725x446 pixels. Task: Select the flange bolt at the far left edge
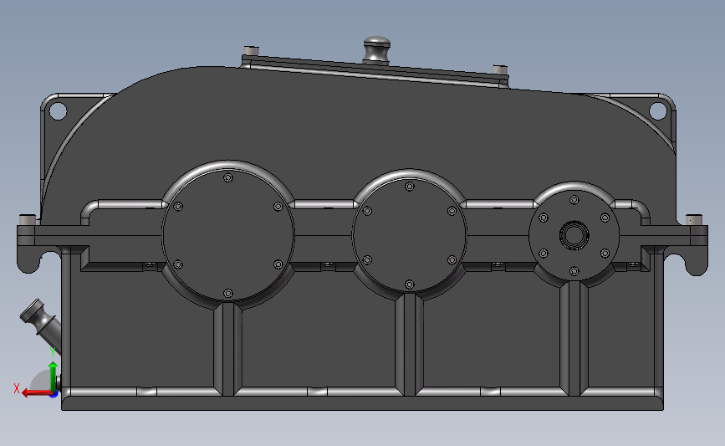click(x=28, y=219)
